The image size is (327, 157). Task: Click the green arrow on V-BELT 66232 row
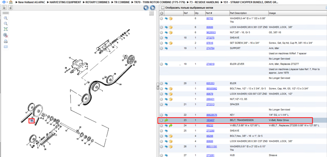coord(171,126)
